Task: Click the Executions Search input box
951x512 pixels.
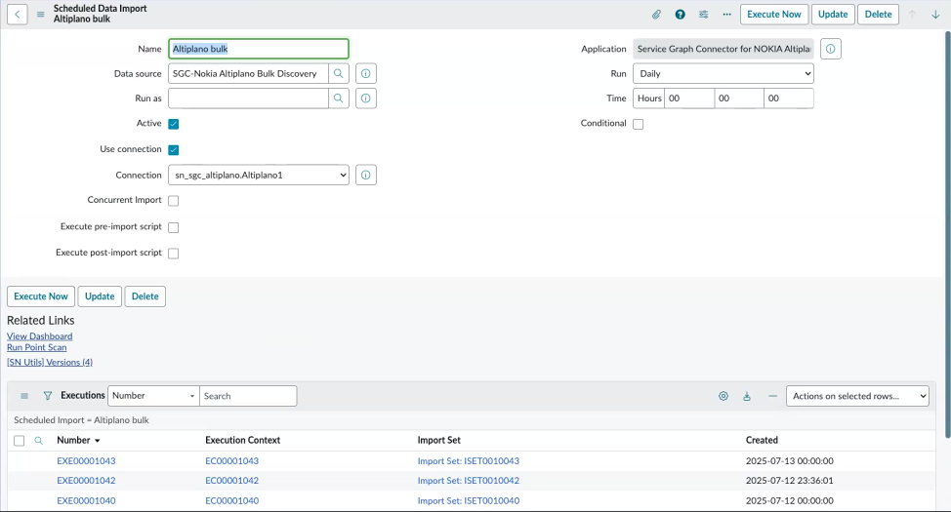Action: point(248,396)
